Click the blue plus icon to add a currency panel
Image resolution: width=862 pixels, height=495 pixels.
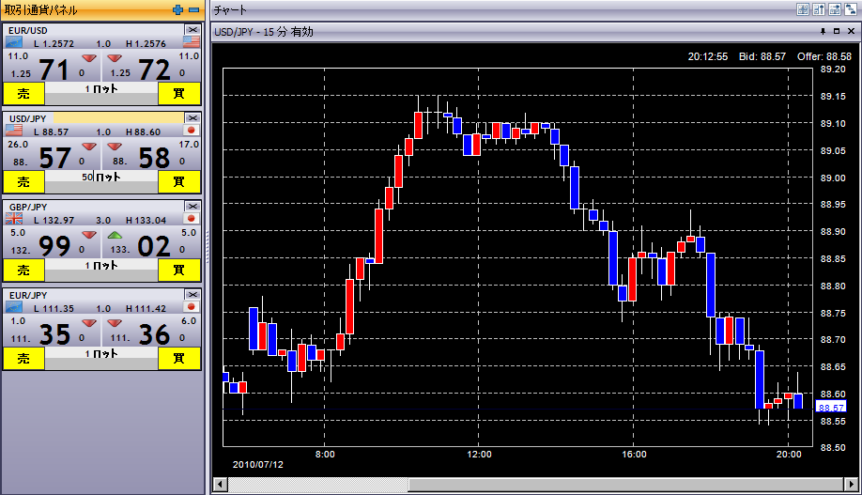coord(178,9)
